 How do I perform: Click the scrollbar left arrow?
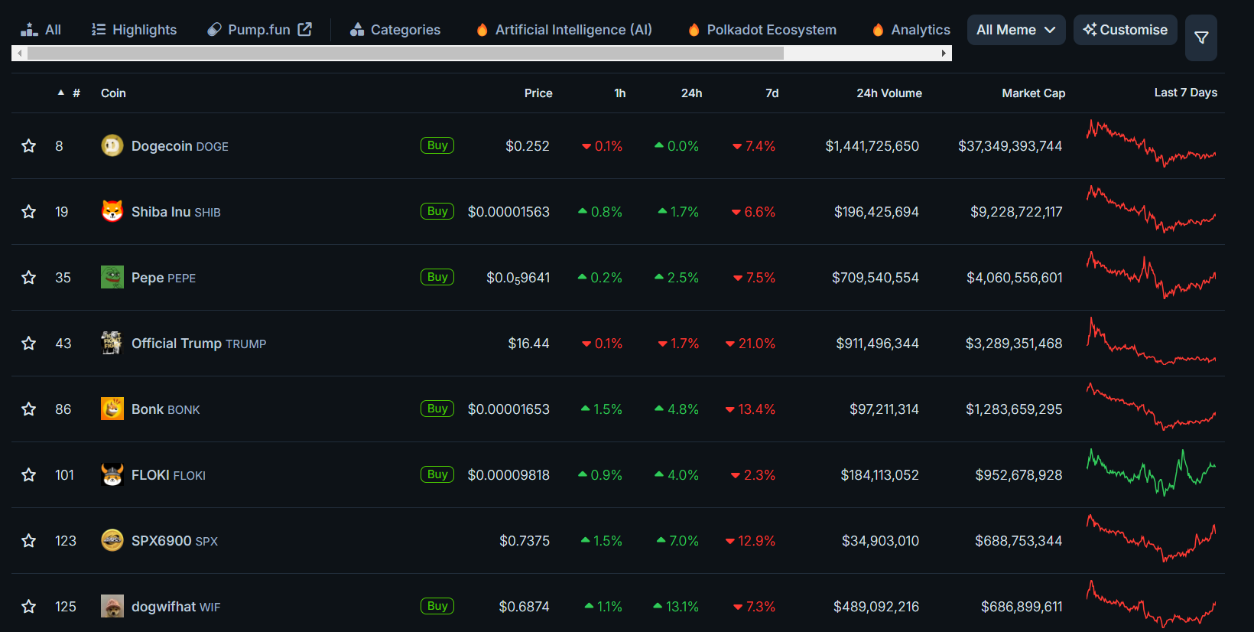(20, 53)
